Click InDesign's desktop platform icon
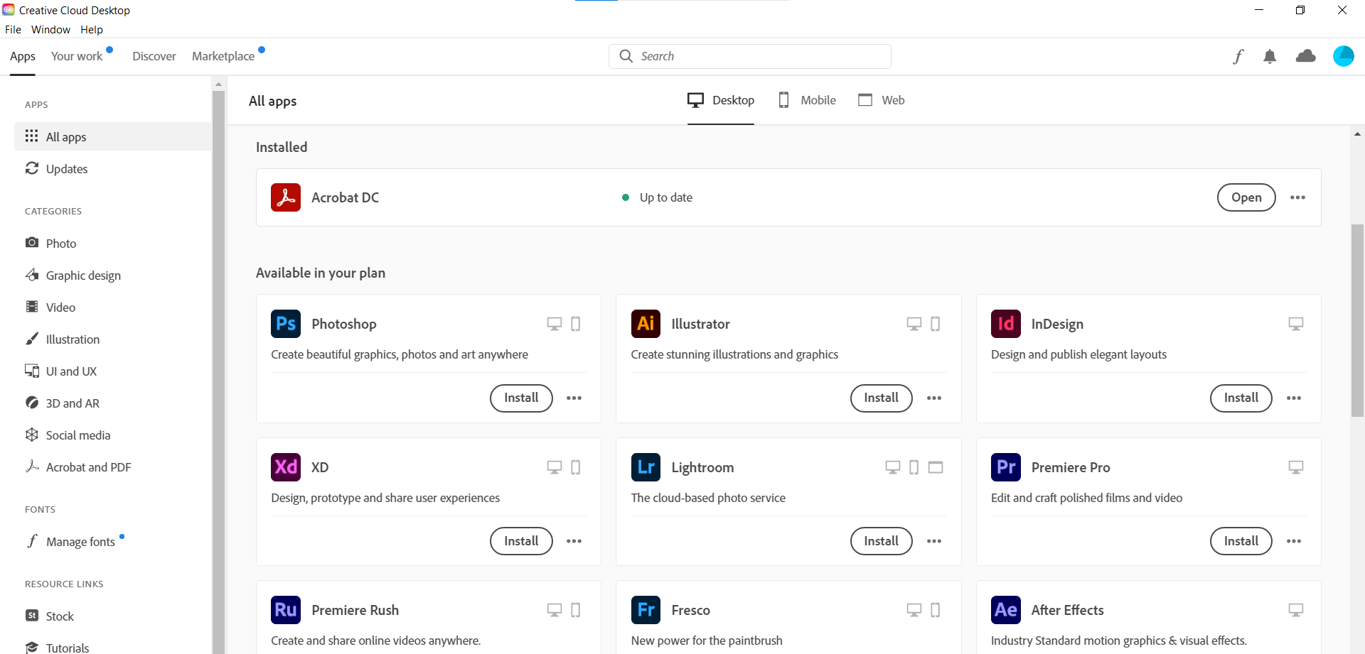 1296,324
